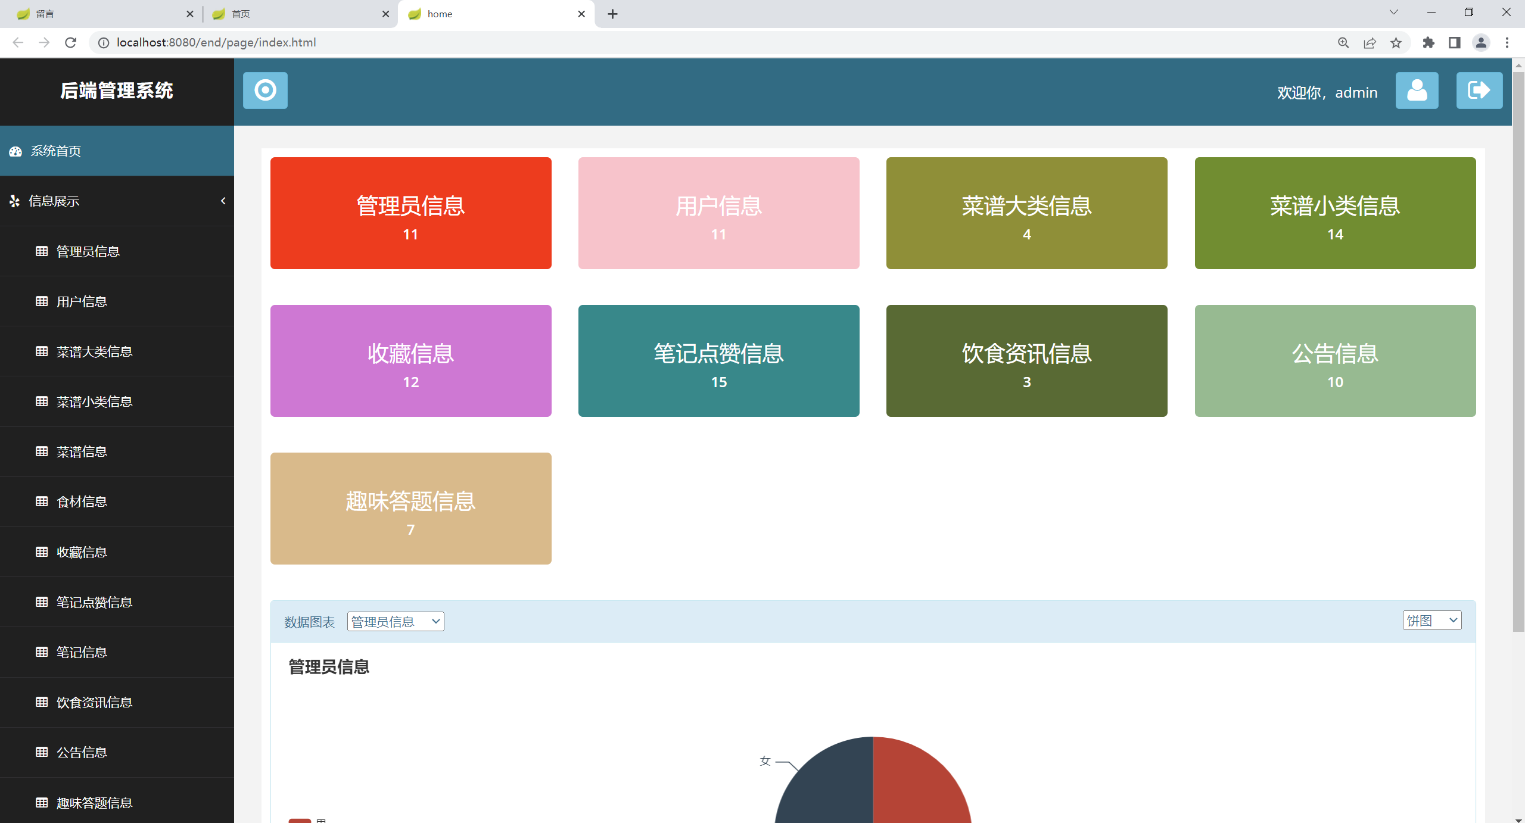The image size is (1525, 823).
Task: Open the 管理员信息 data chart dropdown
Action: coord(396,622)
